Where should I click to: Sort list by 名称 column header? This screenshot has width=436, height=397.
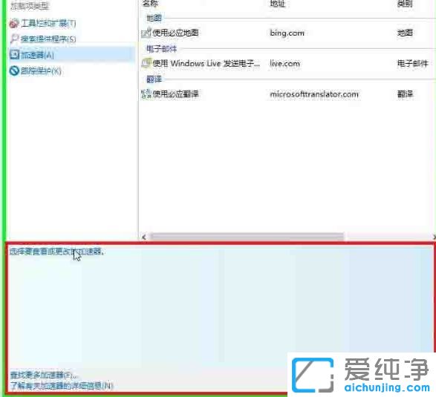point(151,3)
